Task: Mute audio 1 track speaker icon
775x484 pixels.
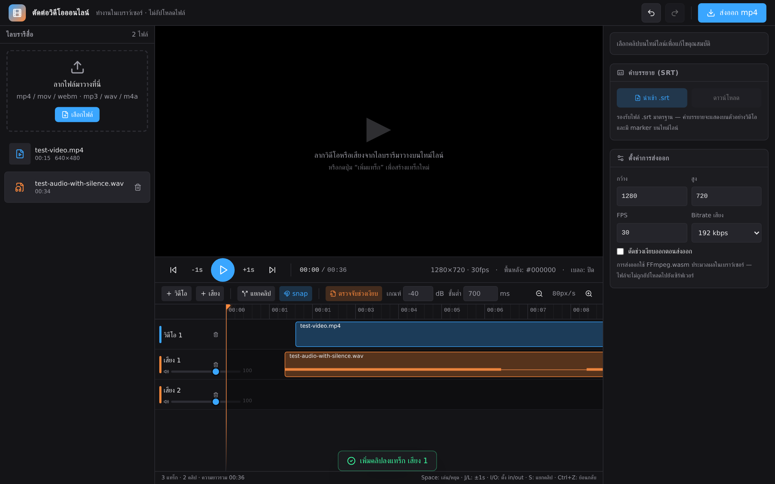Action: point(166,371)
